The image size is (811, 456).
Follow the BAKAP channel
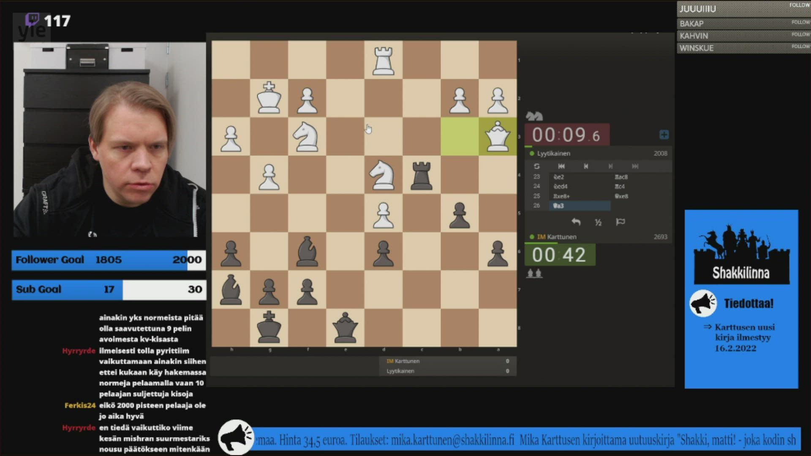tap(800, 22)
